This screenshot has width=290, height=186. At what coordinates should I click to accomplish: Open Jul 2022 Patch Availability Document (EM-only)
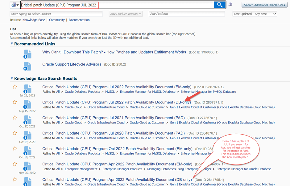pos(117,87)
